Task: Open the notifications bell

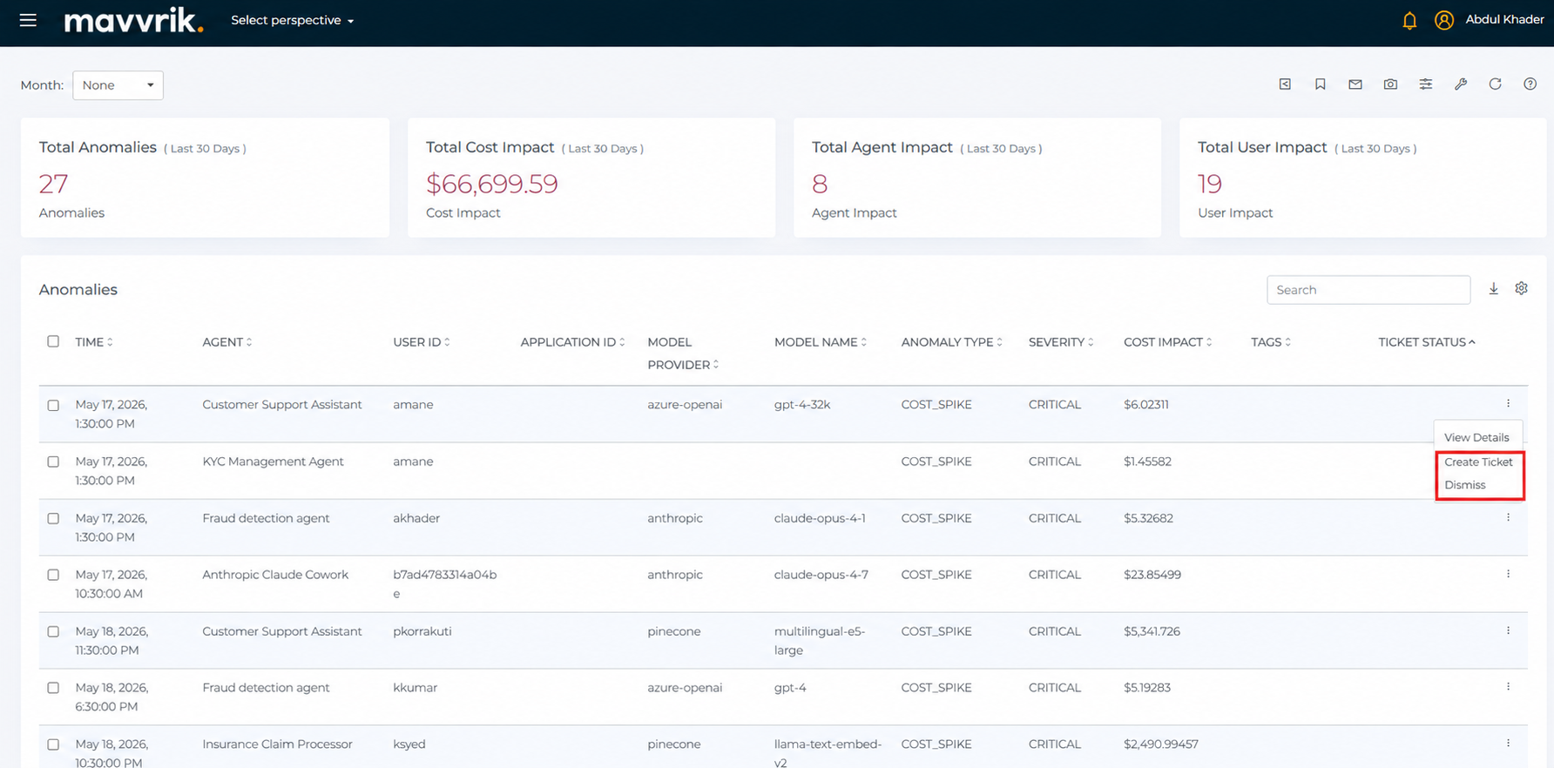Action: (x=1409, y=20)
